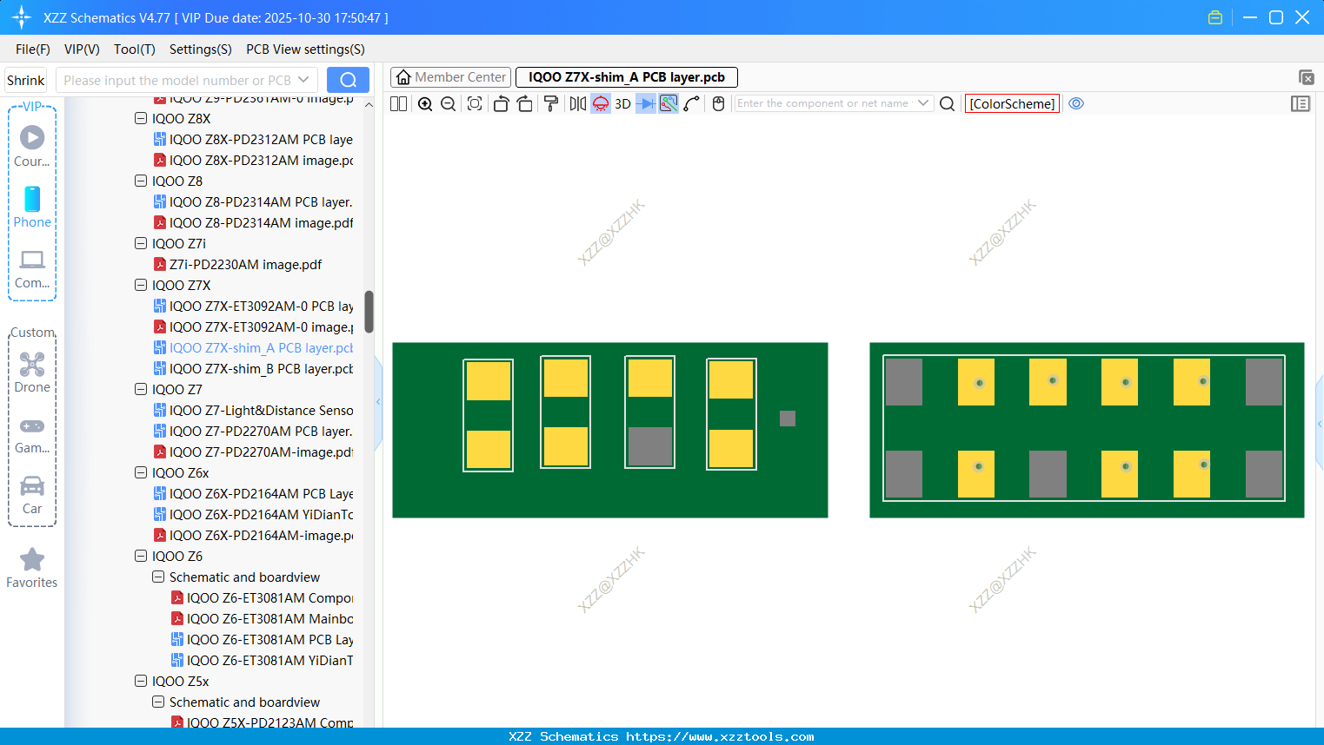This screenshot has width=1324, height=745.
Task: Activate the mirror flip tool
Action: [x=576, y=103]
